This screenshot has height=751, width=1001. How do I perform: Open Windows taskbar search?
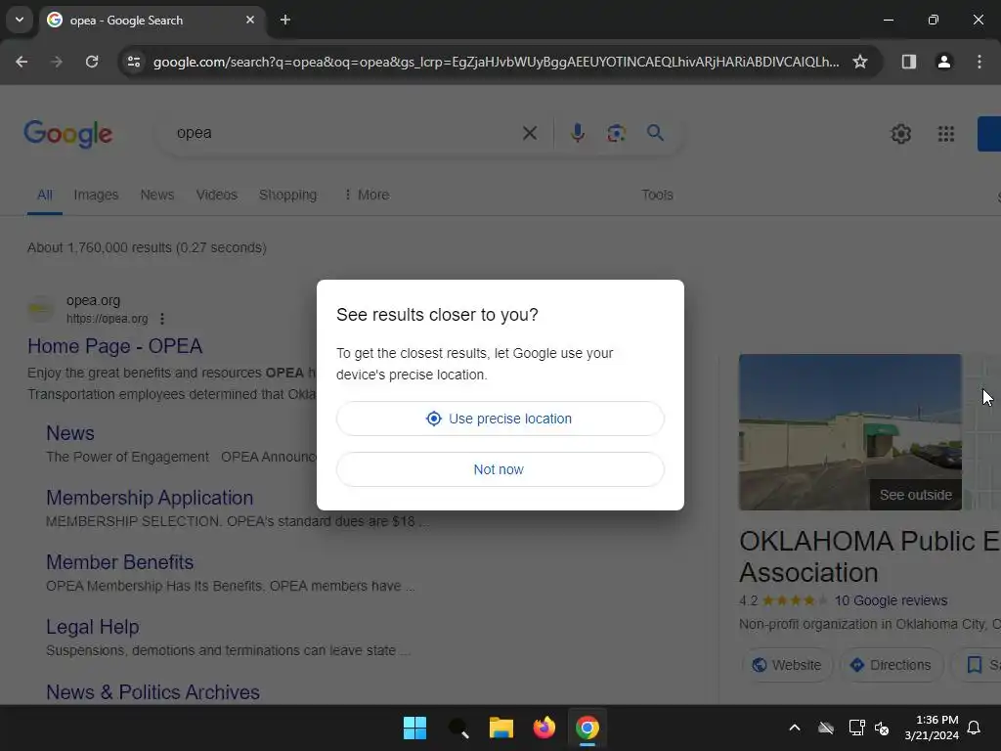coord(458,728)
